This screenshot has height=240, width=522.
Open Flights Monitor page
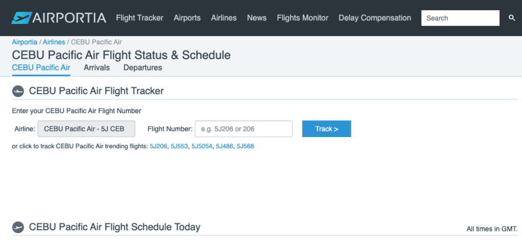pos(303,18)
